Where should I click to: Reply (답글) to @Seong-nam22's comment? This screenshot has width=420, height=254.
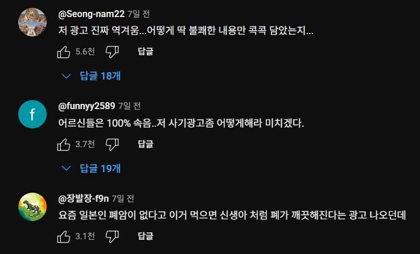145,52
